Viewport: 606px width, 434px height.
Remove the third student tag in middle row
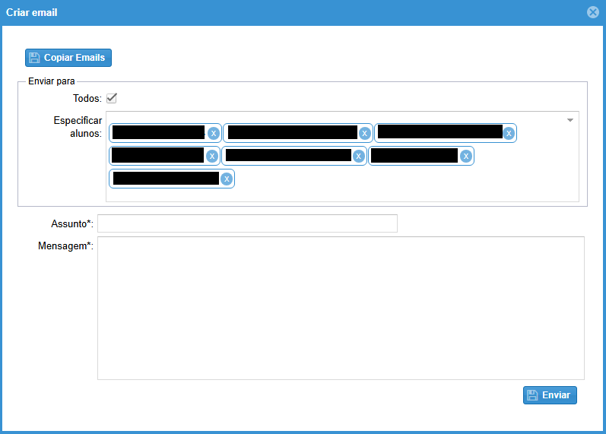[x=465, y=156]
